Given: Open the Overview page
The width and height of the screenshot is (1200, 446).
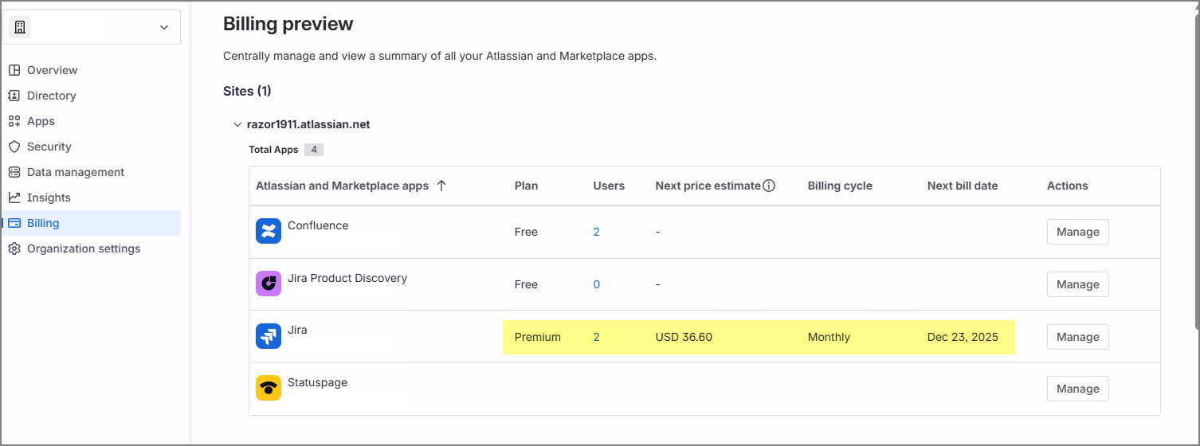Looking at the screenshot, I should 52,70.
